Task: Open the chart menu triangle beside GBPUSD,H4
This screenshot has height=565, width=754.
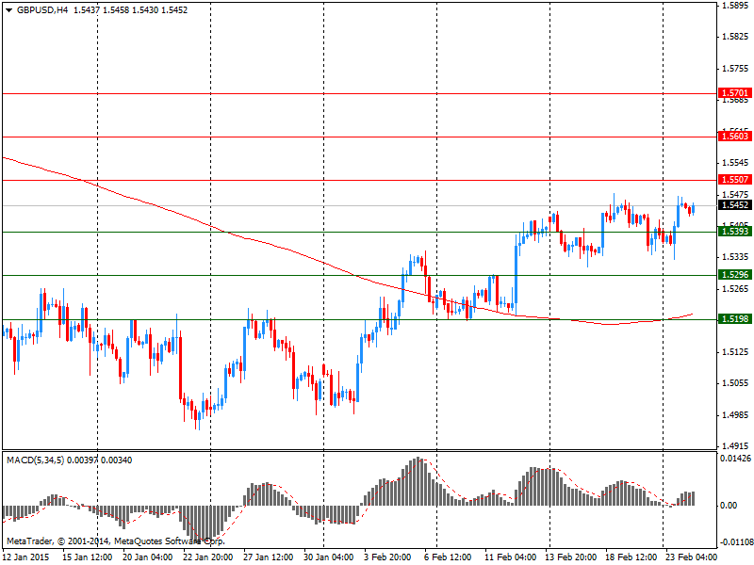Action: click(x=9, y=10)
